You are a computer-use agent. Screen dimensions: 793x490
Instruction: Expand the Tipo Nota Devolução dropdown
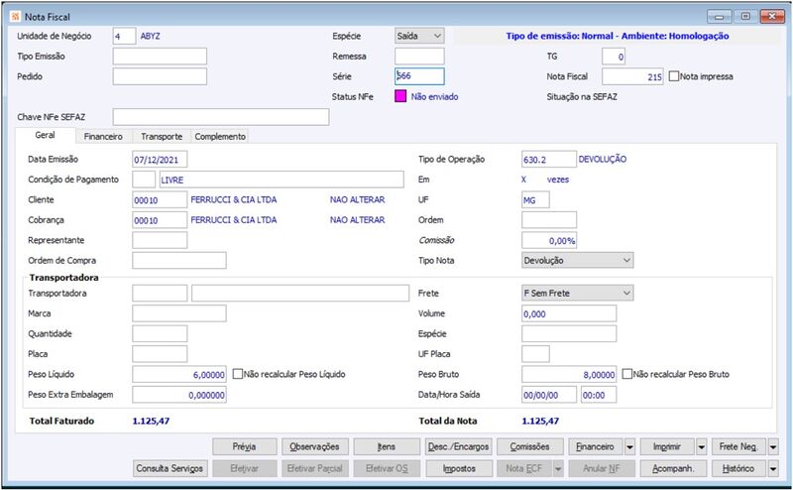tap(626, 260)
